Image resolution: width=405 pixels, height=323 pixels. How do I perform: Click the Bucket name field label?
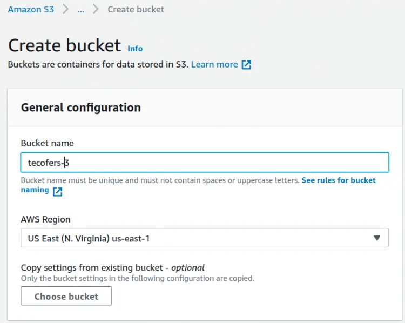[48, 143]
